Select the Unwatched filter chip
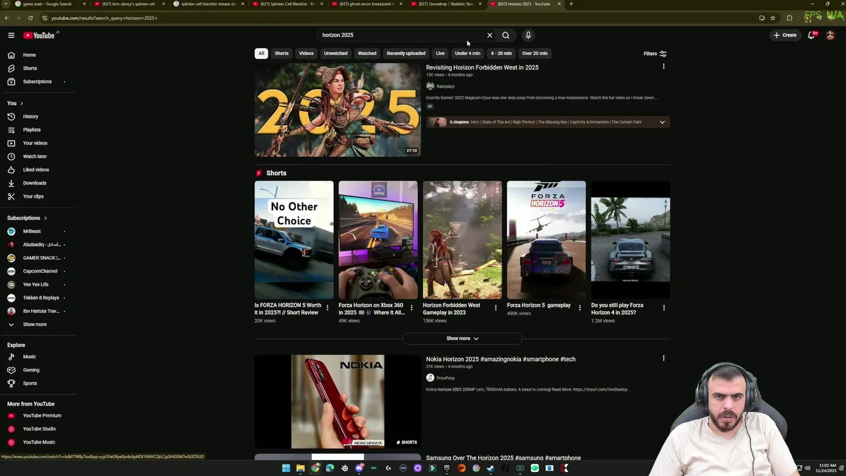 [336, 54]
